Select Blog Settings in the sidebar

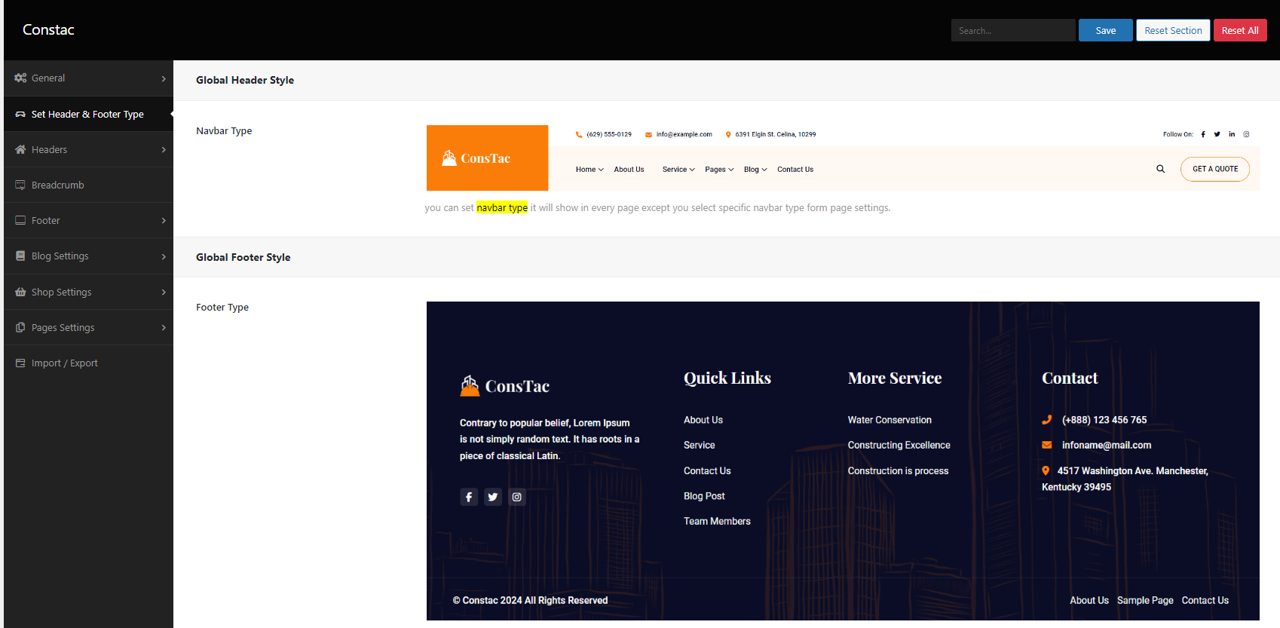(x=60, y=256)
